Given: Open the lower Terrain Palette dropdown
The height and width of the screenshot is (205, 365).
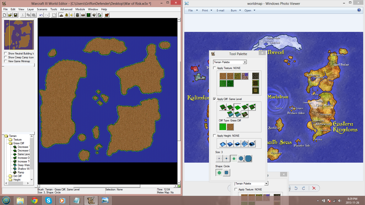Looking at the screenshot, I should coord(266,183).
